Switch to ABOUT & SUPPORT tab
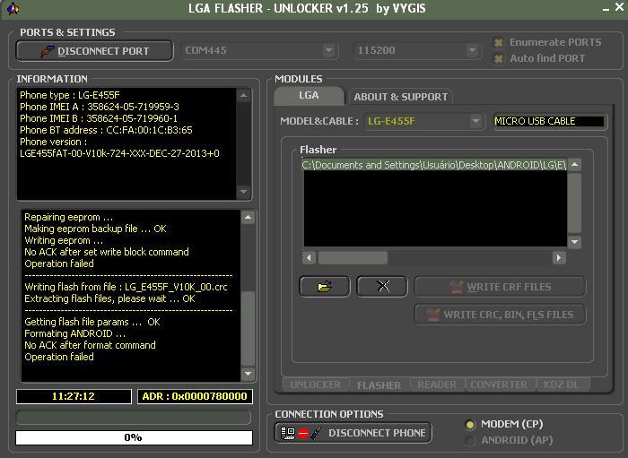The height and width of the screenshot is (458, 628). click(400, 97)
